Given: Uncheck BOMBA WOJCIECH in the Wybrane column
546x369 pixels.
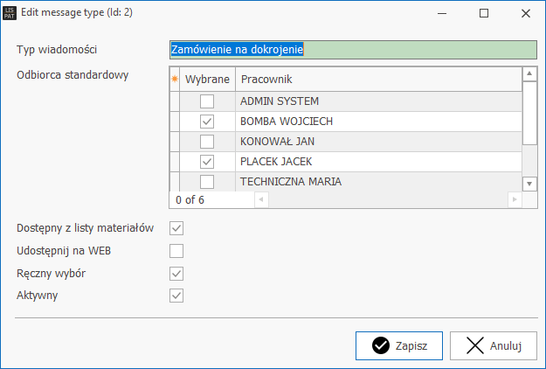Looking at the screenshot, I should (207, 122).
